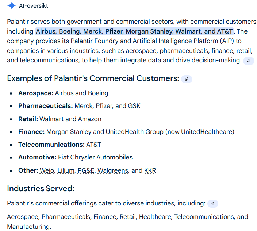Image resolution: width=257 pixels, height=231 pixels.
Task: Click the PG&E link
Action: [86, 170]
